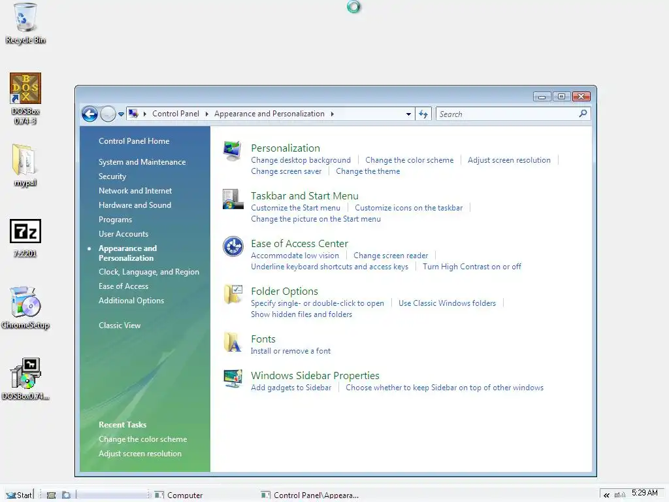This screenshot has width=669, height=502.
Task: Click the Refresh button beside address bar
Action: pos(423,114)
